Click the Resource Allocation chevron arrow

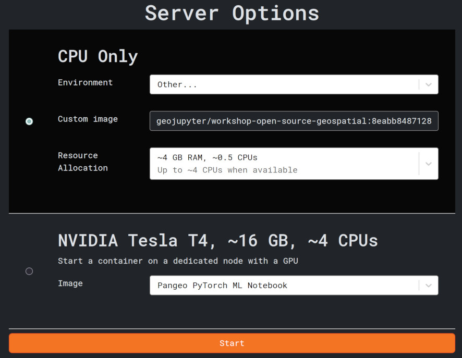pos(428,164)
